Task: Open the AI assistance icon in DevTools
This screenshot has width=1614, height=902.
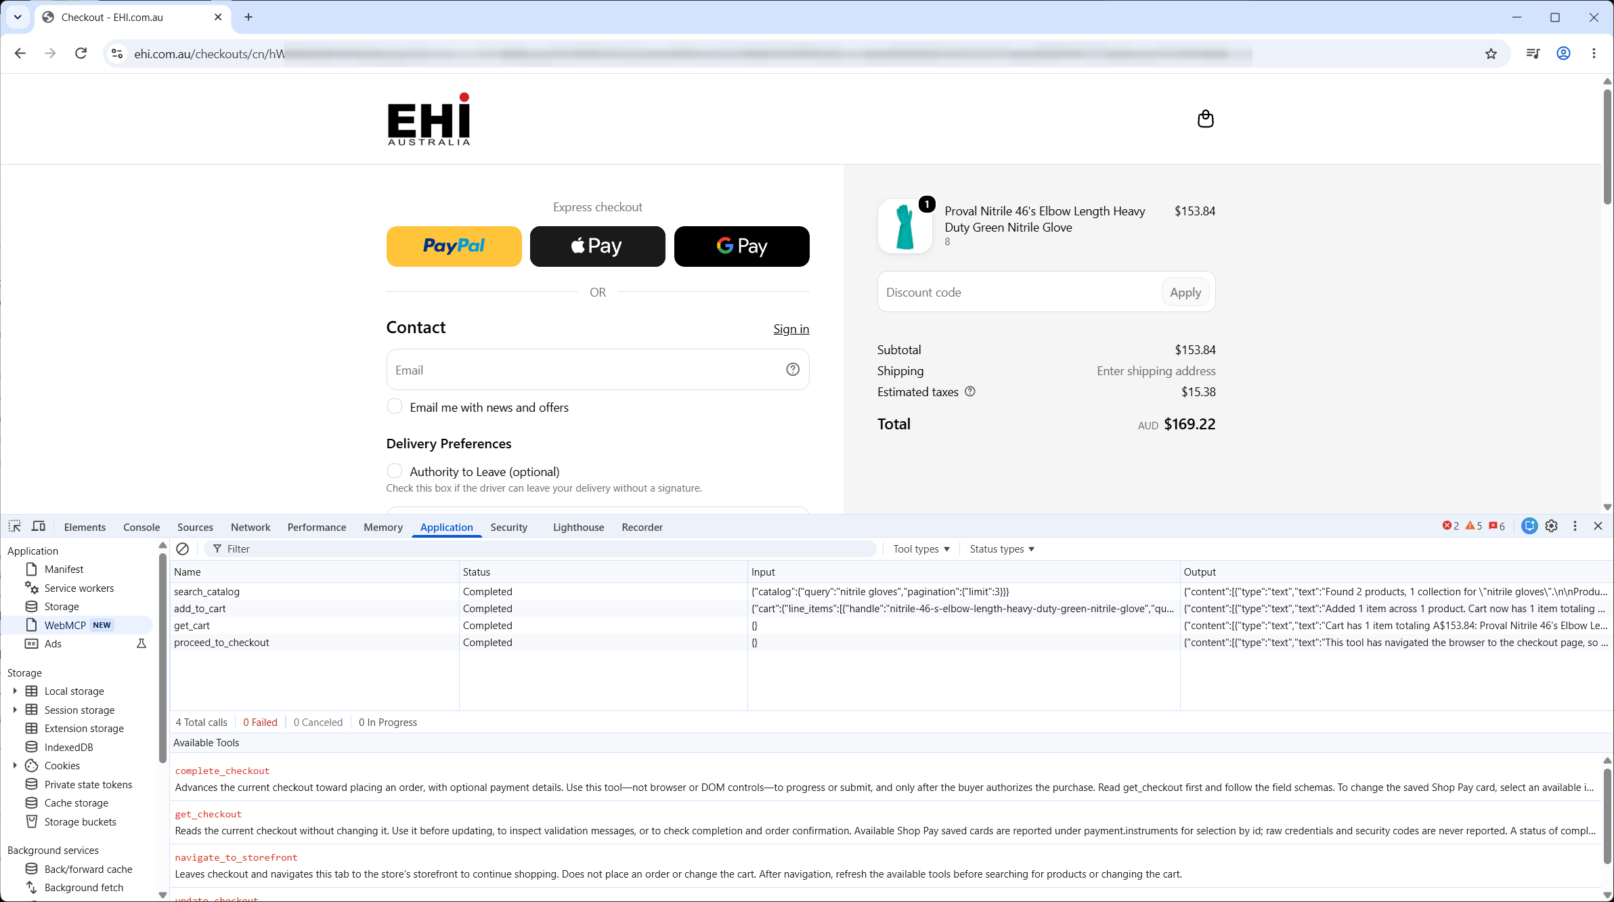Action: (1529, 526)
